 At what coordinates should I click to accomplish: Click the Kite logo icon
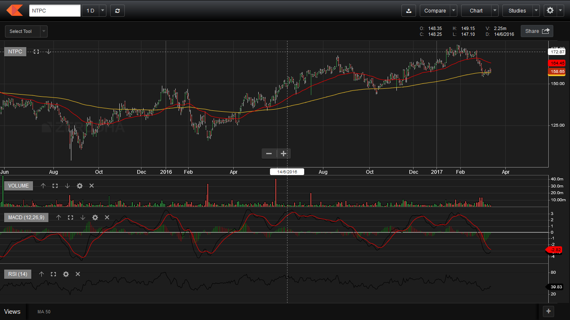click(x=15, y=10)
